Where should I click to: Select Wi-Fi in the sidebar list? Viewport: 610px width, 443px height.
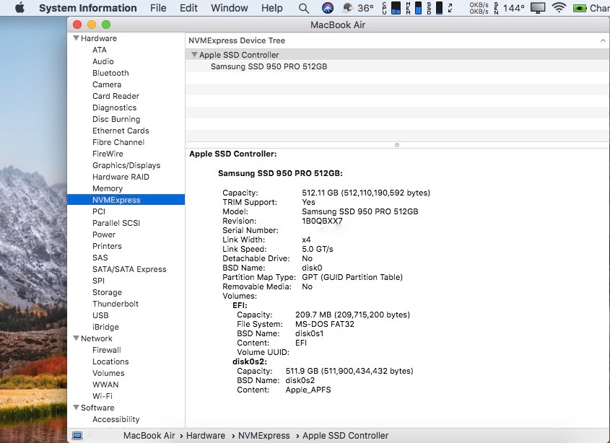point(103,396)
